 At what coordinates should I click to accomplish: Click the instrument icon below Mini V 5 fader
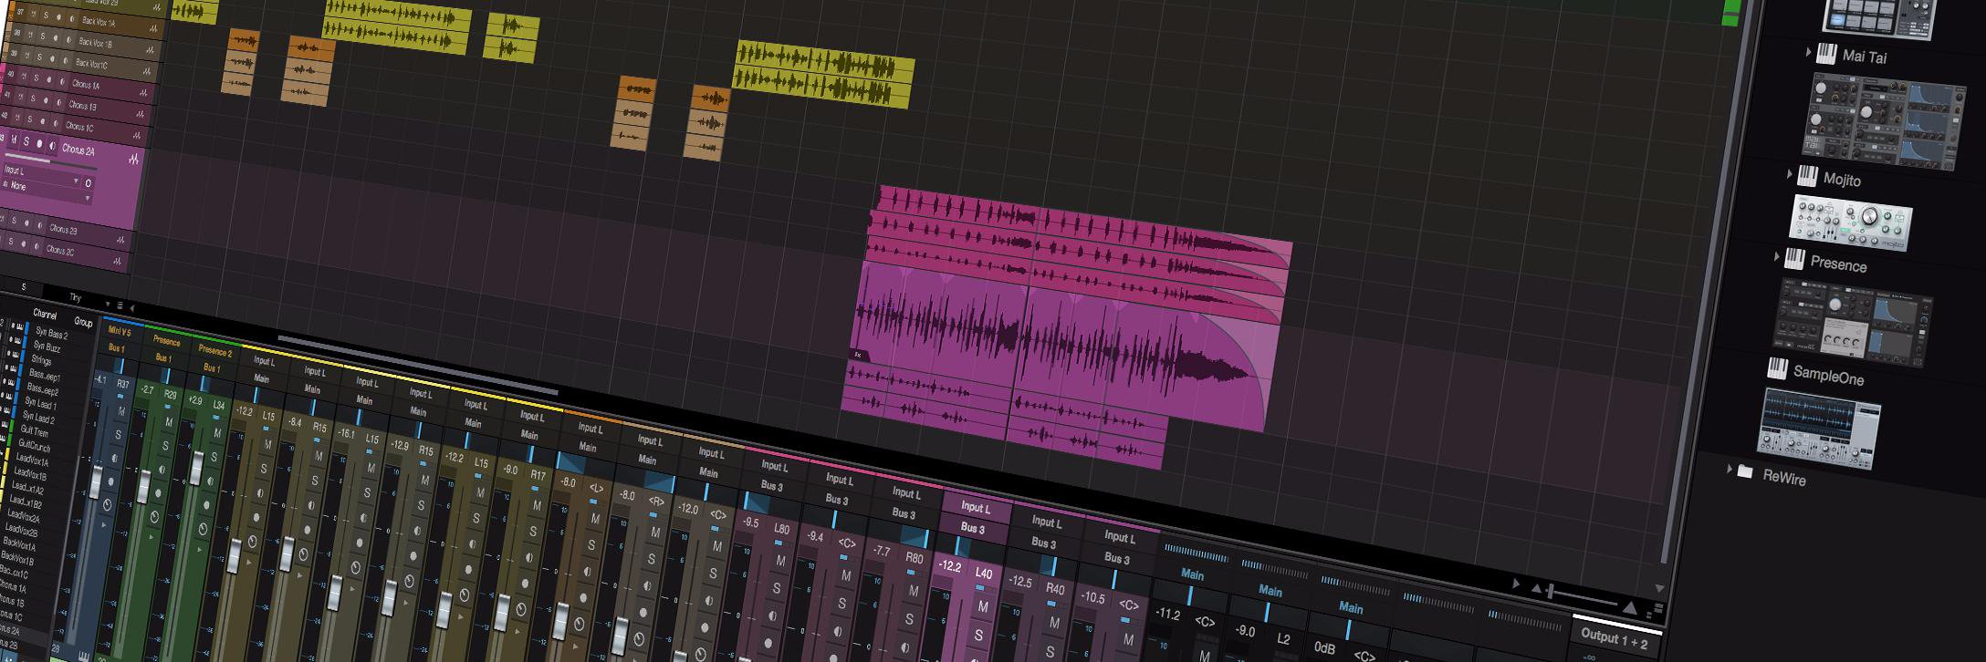(83, 656)
